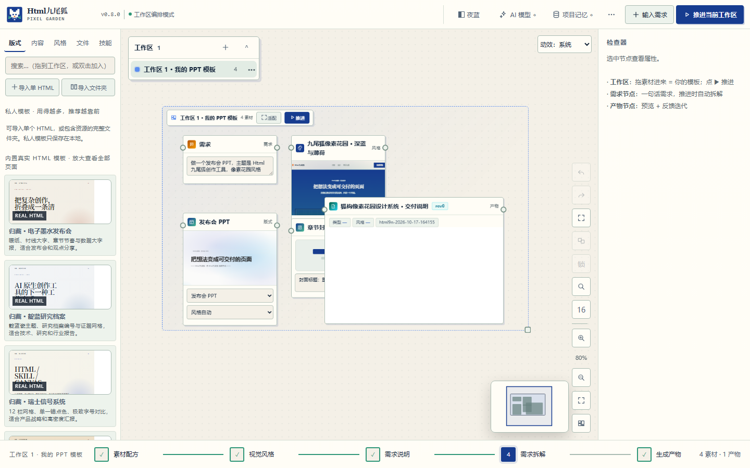Open the 归藏 · 电子墨水发布会 template thumbnail

pos(60,202)
